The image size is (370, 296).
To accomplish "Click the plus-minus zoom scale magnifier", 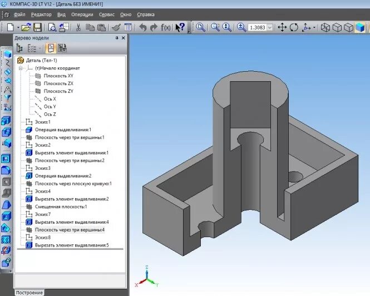I will point(241,27).
